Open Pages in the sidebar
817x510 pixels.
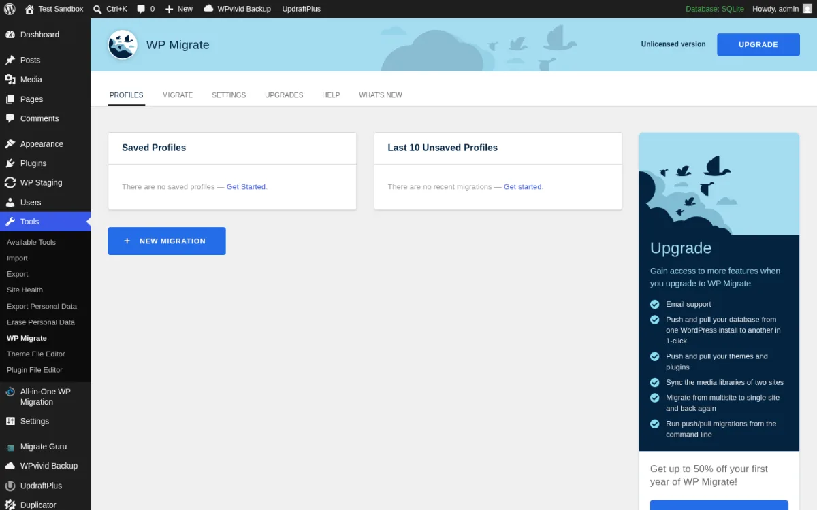click(x=45, y=99)
